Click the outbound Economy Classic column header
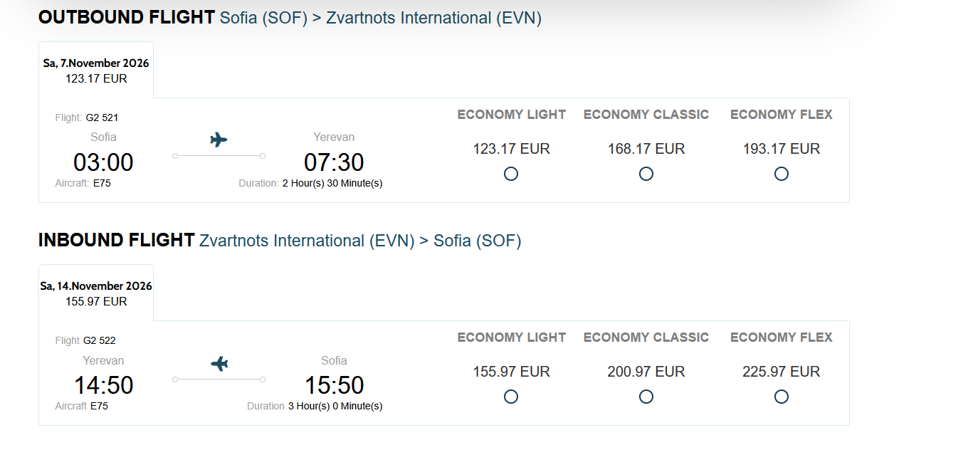This screenshot has width=968, height=455. coord(646,115)
